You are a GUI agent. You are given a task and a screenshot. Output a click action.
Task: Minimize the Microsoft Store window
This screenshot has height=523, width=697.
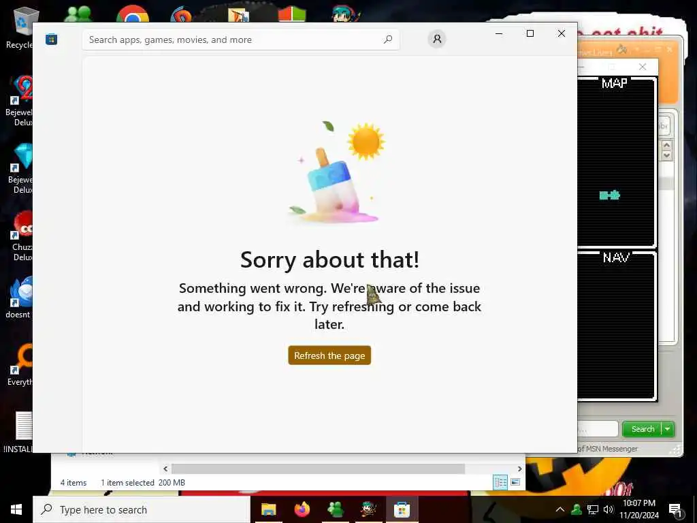tap(499, 33)
